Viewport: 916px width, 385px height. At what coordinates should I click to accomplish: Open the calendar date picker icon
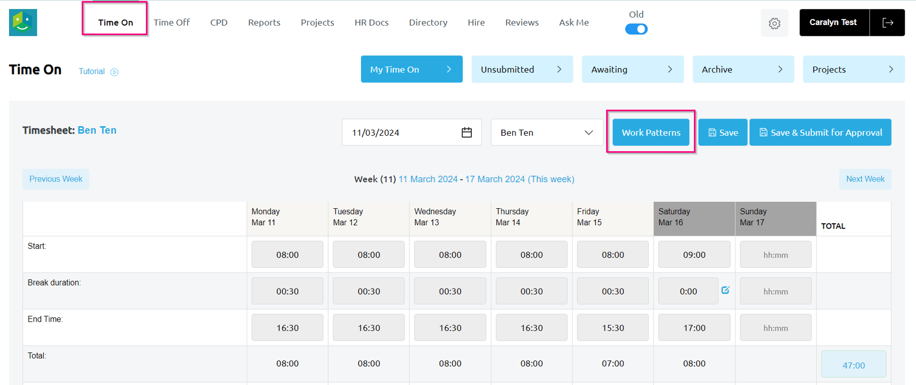tap(467, 133)
